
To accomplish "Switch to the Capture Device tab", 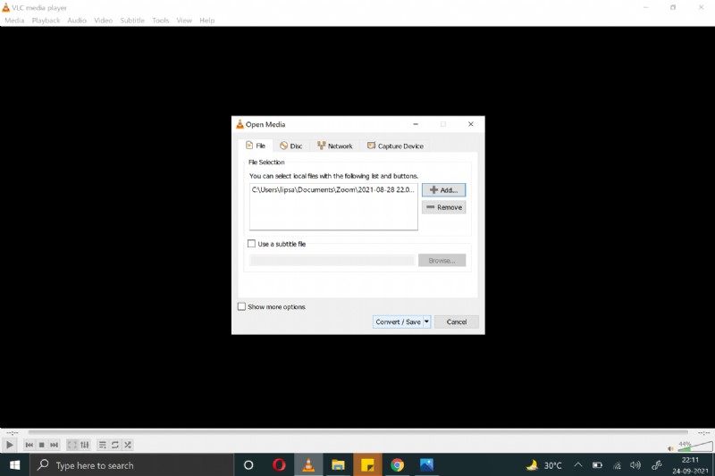I will point(395,146).
